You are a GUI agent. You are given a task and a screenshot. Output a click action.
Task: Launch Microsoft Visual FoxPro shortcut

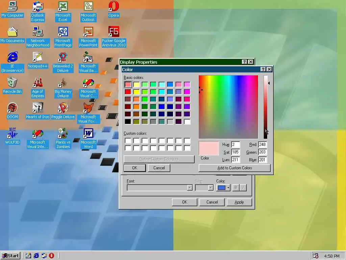88,113
